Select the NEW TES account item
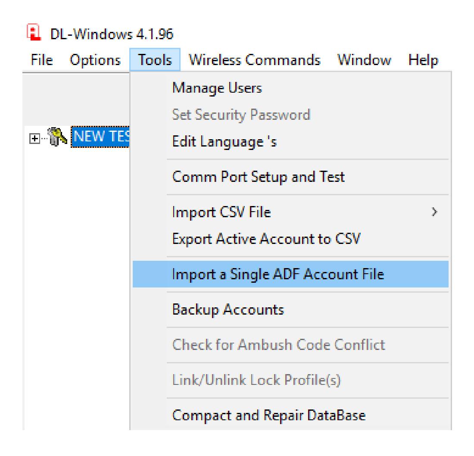Viewport: 474px width, 456px height. (x=100, y=137)
